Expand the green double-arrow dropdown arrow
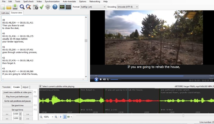This screenshot has width=214, height=124. [x=71, y=117]
